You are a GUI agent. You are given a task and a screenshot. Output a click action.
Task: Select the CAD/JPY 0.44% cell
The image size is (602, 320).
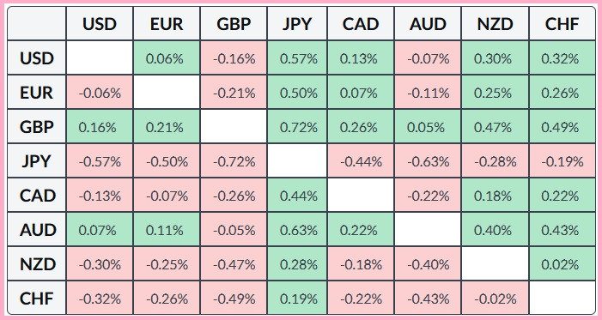point(297,196)
